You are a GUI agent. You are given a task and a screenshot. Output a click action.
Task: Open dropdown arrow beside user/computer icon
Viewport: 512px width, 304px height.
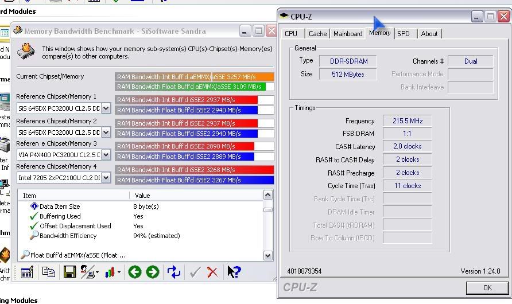(98, 272)
